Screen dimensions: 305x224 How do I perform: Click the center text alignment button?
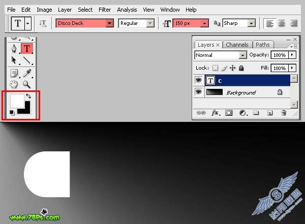click(282, 23)
